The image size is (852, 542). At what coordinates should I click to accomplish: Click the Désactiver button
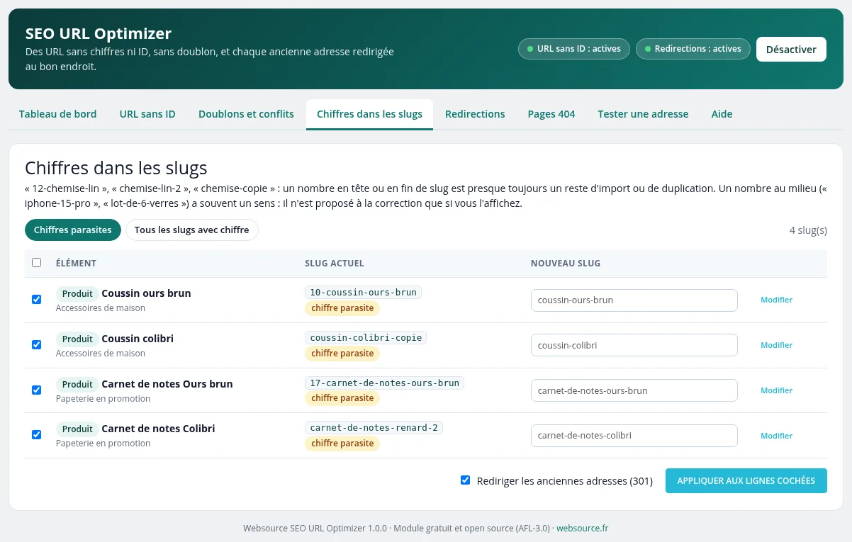tap(791, 50)
